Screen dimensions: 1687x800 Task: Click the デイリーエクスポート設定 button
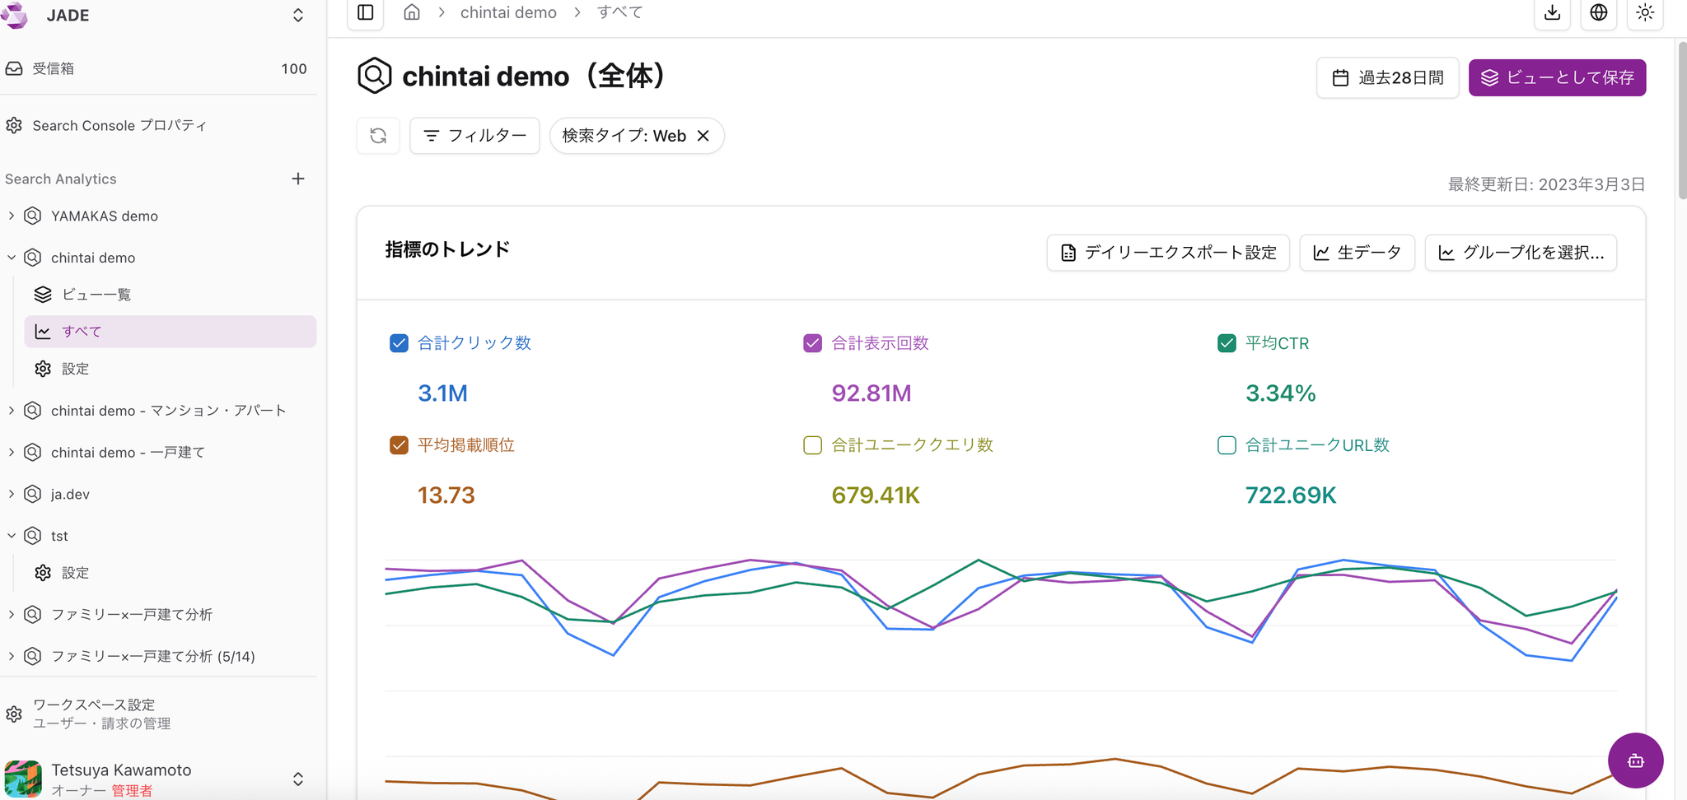(1168, 253)
